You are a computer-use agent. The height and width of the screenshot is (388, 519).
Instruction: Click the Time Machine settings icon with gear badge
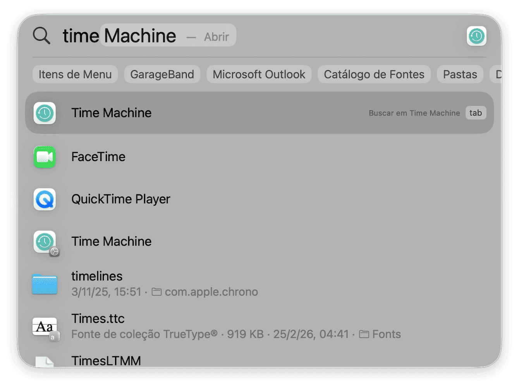pos(46,243)
